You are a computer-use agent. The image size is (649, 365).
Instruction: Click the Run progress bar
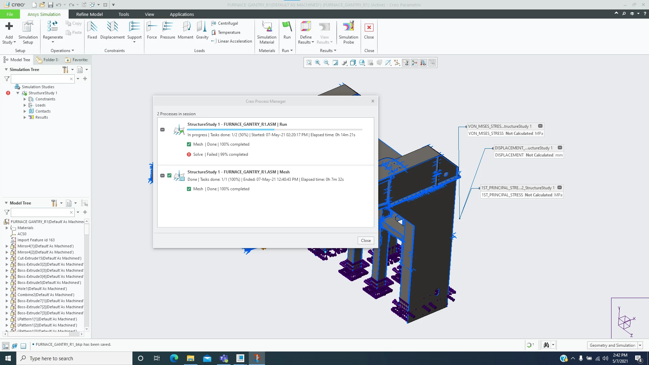click(274, 129)
